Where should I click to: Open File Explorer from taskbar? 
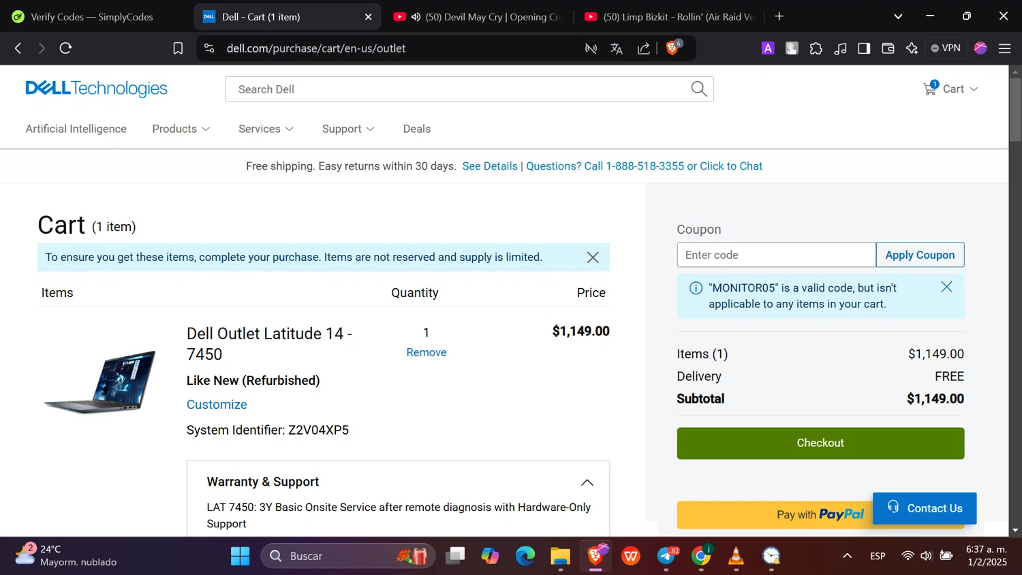click(560, 556)
